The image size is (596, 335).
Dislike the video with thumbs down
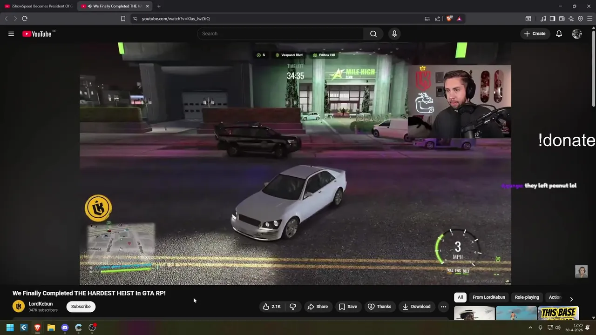pyautogui.click(x=293, y=307)
